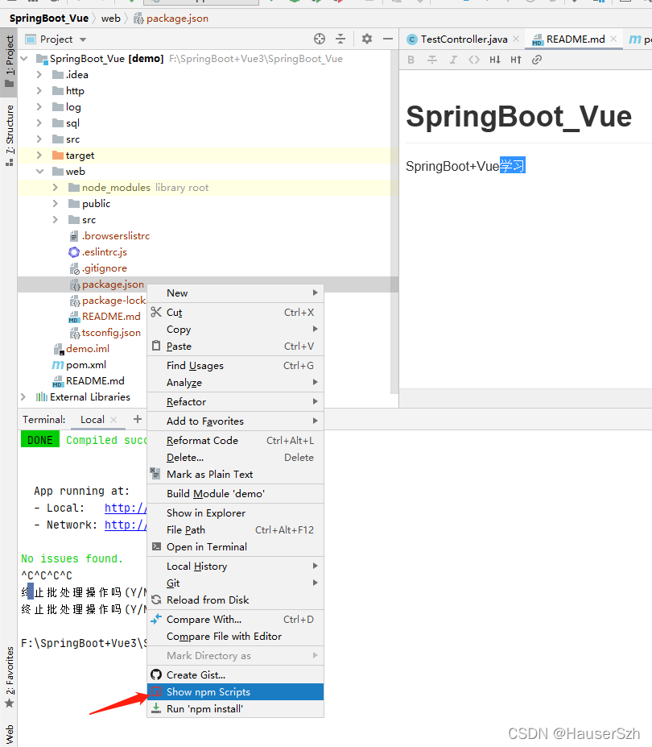Expand the node_modules library root folder
This screenshot has height=747, width=652.
[x=56, y=188]
